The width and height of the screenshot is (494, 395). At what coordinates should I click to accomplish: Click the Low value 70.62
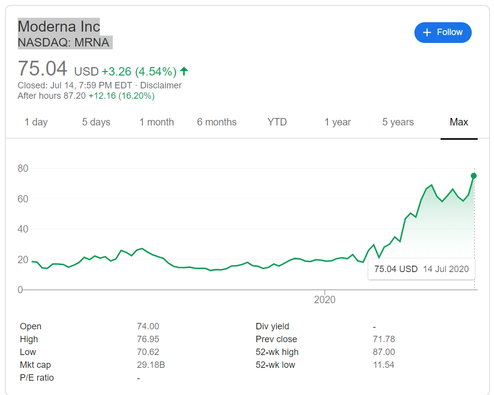(x=148, y=352)
